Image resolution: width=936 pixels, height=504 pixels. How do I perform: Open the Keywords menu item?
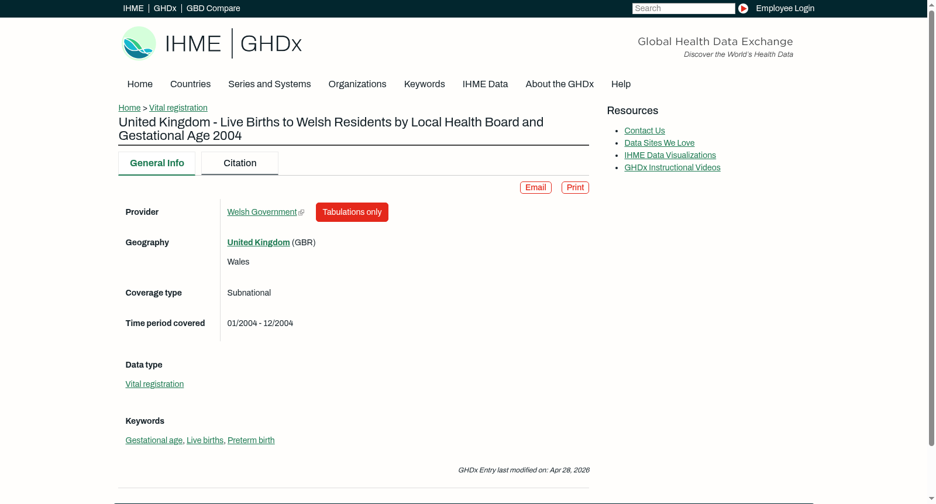click(x=425, y=84)
